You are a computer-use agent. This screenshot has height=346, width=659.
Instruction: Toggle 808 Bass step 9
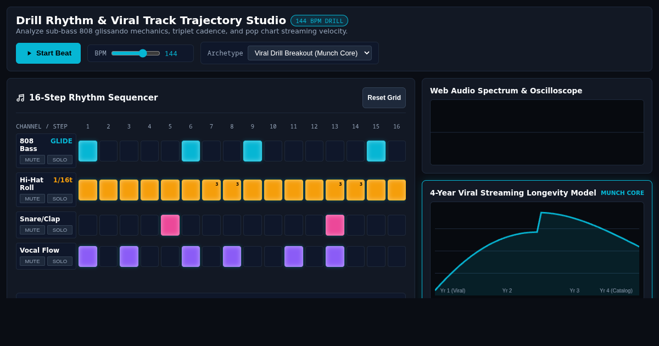point(253,151)
